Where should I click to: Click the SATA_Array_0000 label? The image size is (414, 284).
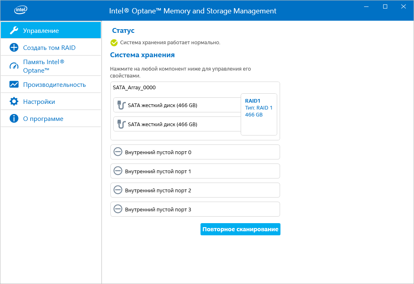[134, 87]
